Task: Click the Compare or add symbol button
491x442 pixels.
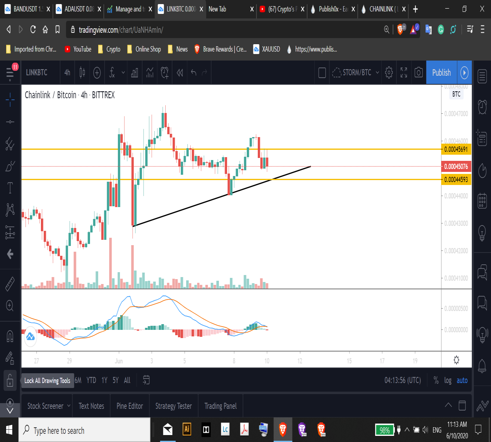Action: pos(97,73)
